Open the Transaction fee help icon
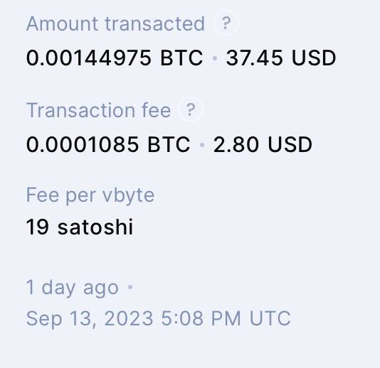 [191, 109]
